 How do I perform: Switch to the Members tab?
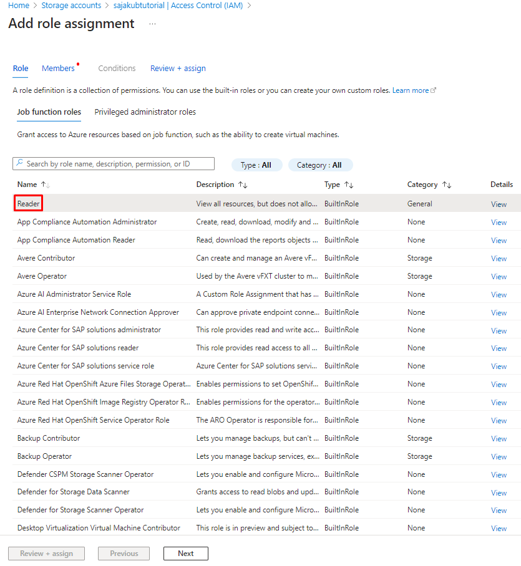[58, 68]
